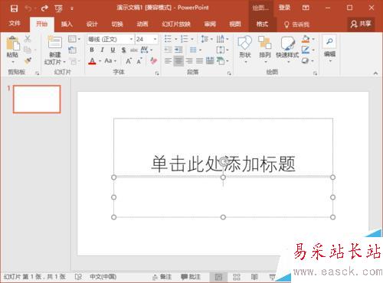Click the Clear All Formatting eraser icon
383x283 pixels.
(x=153, y=61)
